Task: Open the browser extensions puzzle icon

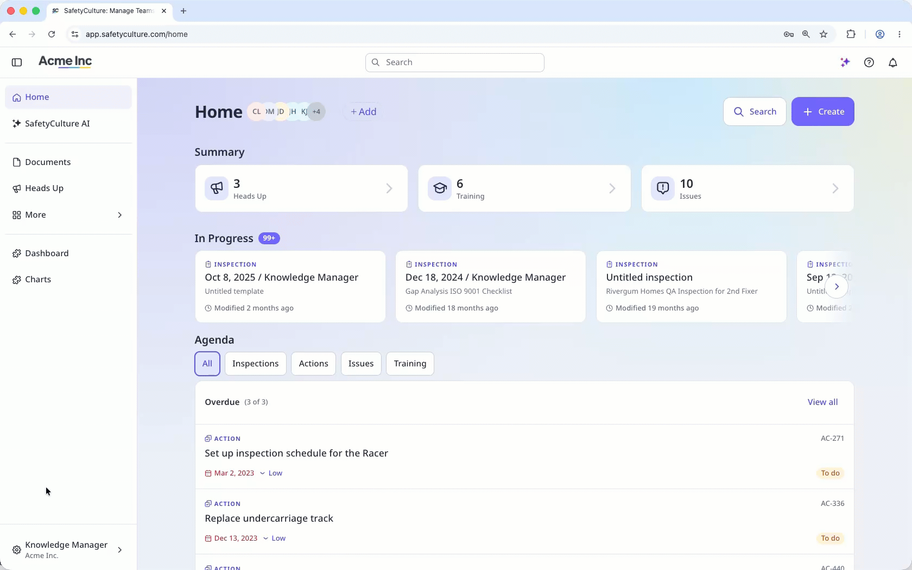Action: (x=851, y=34)
